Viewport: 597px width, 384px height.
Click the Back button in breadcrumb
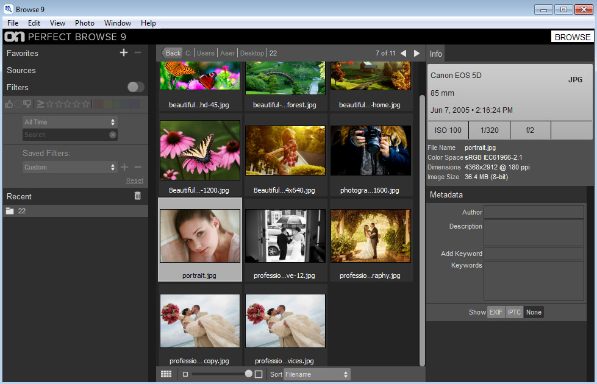tap(172, 53)
